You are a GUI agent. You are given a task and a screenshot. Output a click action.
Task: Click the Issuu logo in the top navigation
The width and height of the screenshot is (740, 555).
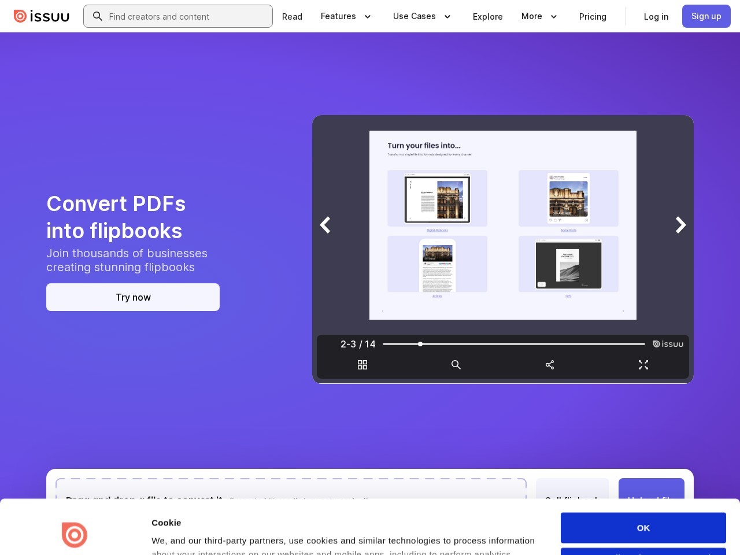(x=41, y=16)
